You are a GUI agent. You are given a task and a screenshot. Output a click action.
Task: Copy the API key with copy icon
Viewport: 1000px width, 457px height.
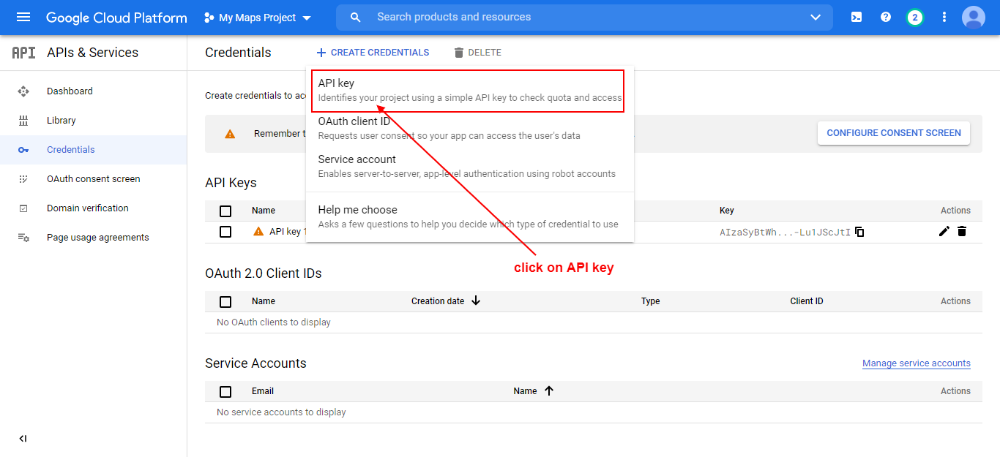coord(860,232)
